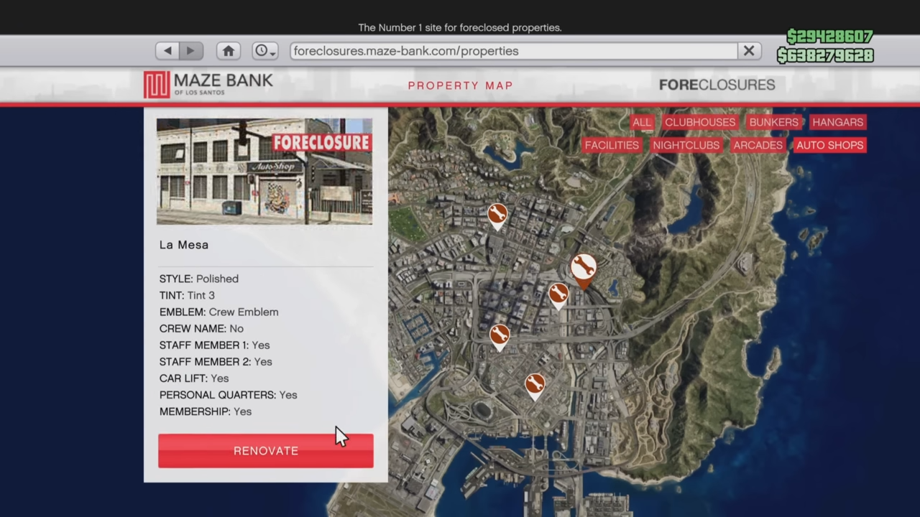Select the western auto shop wrench pin

[500, 336]
